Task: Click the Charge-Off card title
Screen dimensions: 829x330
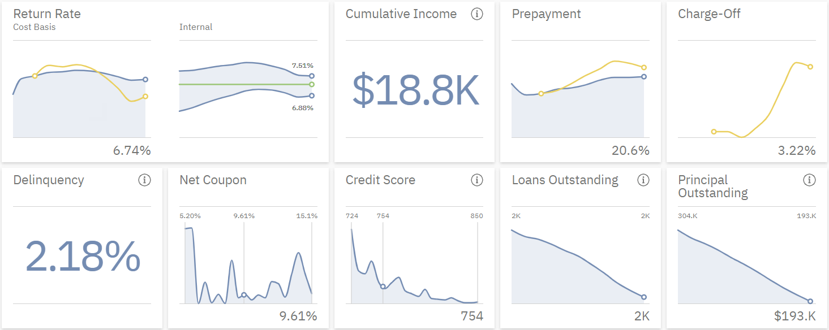Action: [710, 14]
